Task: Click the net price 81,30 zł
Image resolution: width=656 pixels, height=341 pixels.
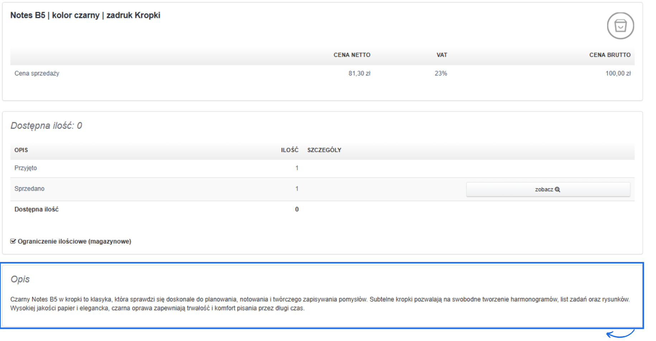Action: pyautogui.click(x=359, y=73)
